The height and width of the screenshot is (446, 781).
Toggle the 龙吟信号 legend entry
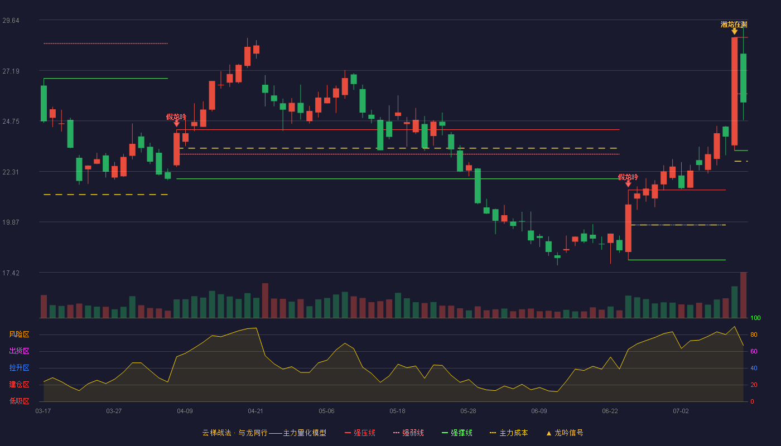click(x=565, y=433)
